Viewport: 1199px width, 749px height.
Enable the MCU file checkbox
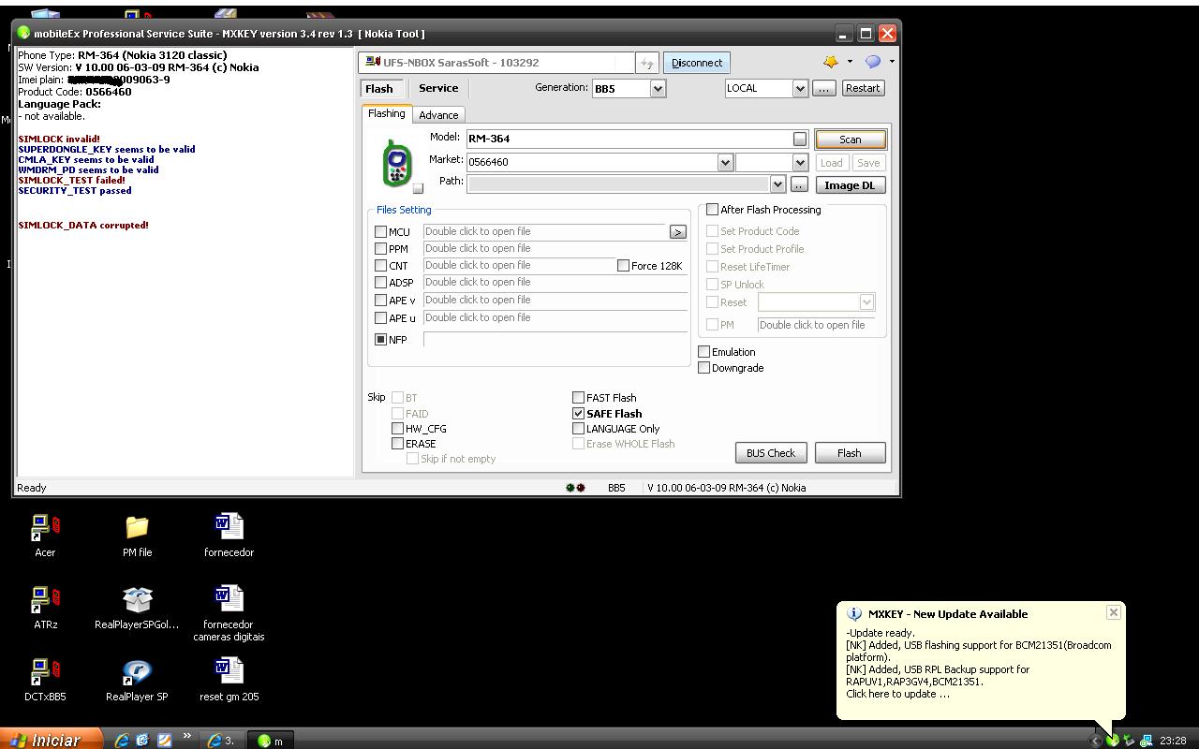380,231
